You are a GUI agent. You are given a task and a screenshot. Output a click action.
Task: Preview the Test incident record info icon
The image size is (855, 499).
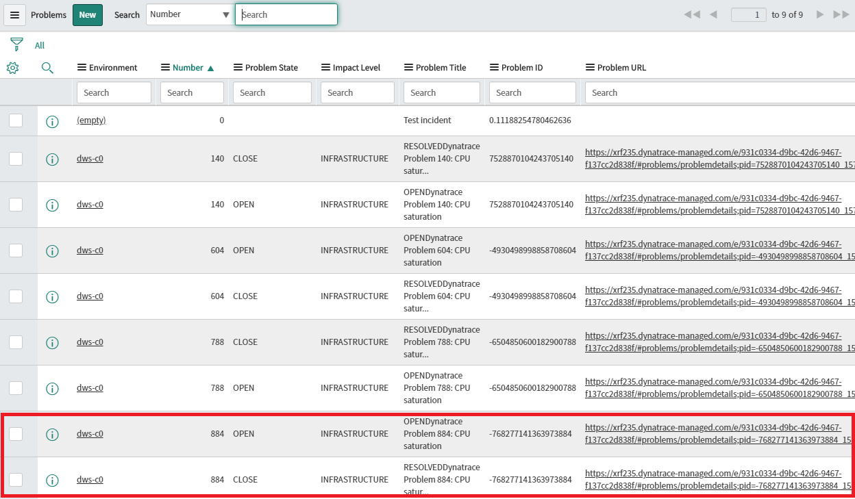coord(52,122)
